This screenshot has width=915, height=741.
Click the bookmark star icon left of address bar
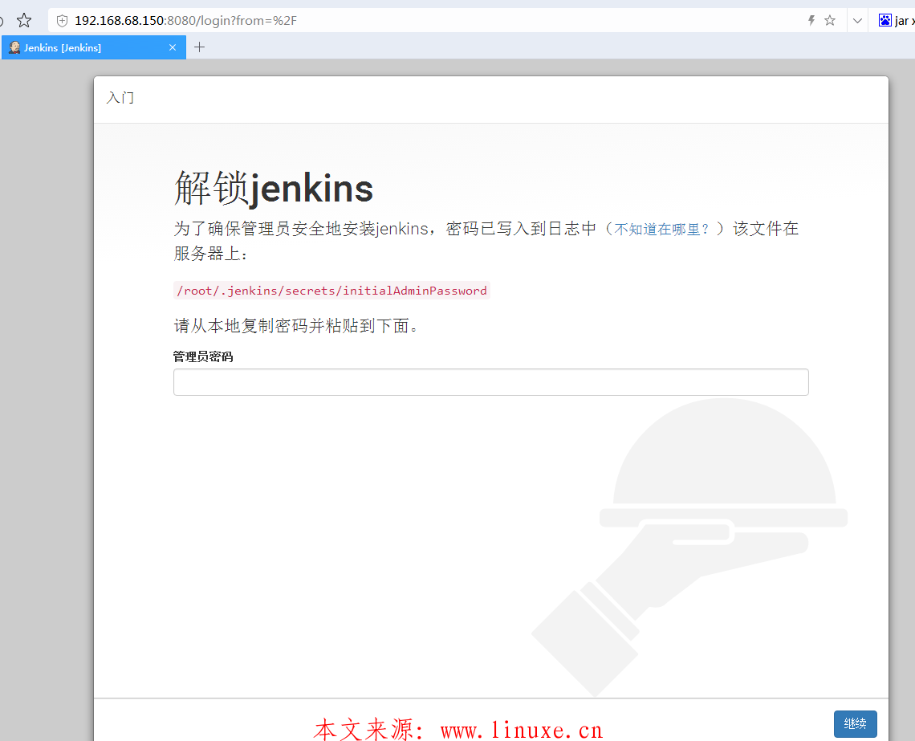[24, 21]
